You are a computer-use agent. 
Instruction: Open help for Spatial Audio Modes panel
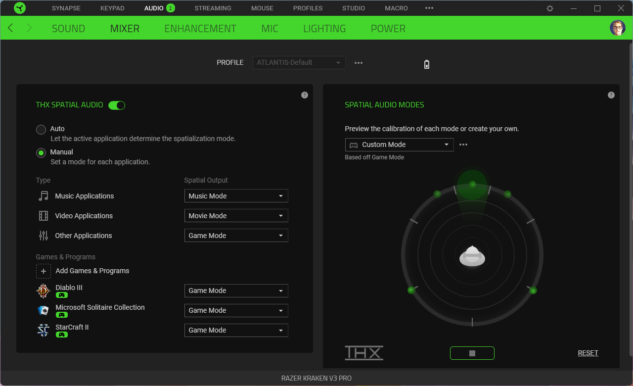[611, 95]
